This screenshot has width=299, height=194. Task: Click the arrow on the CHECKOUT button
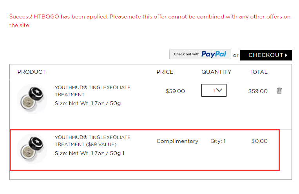tap(286, 55)
